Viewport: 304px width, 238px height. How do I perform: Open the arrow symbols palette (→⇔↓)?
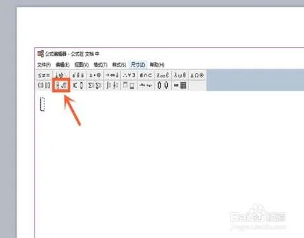tap(112, 75)
